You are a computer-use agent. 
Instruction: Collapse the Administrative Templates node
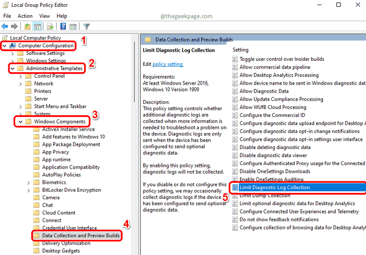point(13,69)
